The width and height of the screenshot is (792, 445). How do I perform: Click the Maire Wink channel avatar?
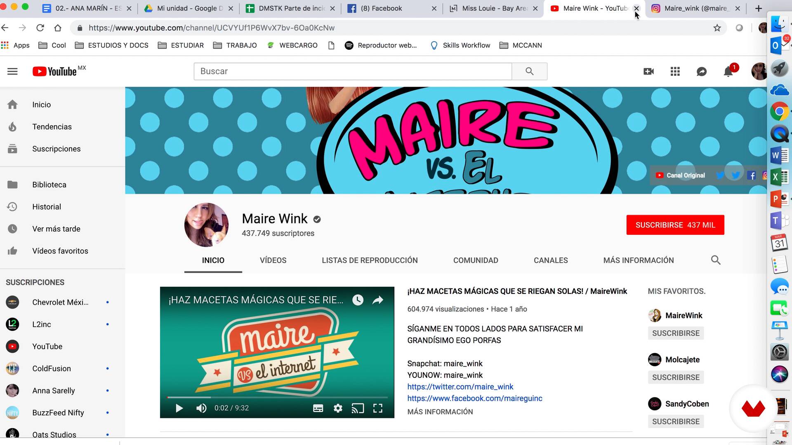pyautogui.click(x=206, y=225)
